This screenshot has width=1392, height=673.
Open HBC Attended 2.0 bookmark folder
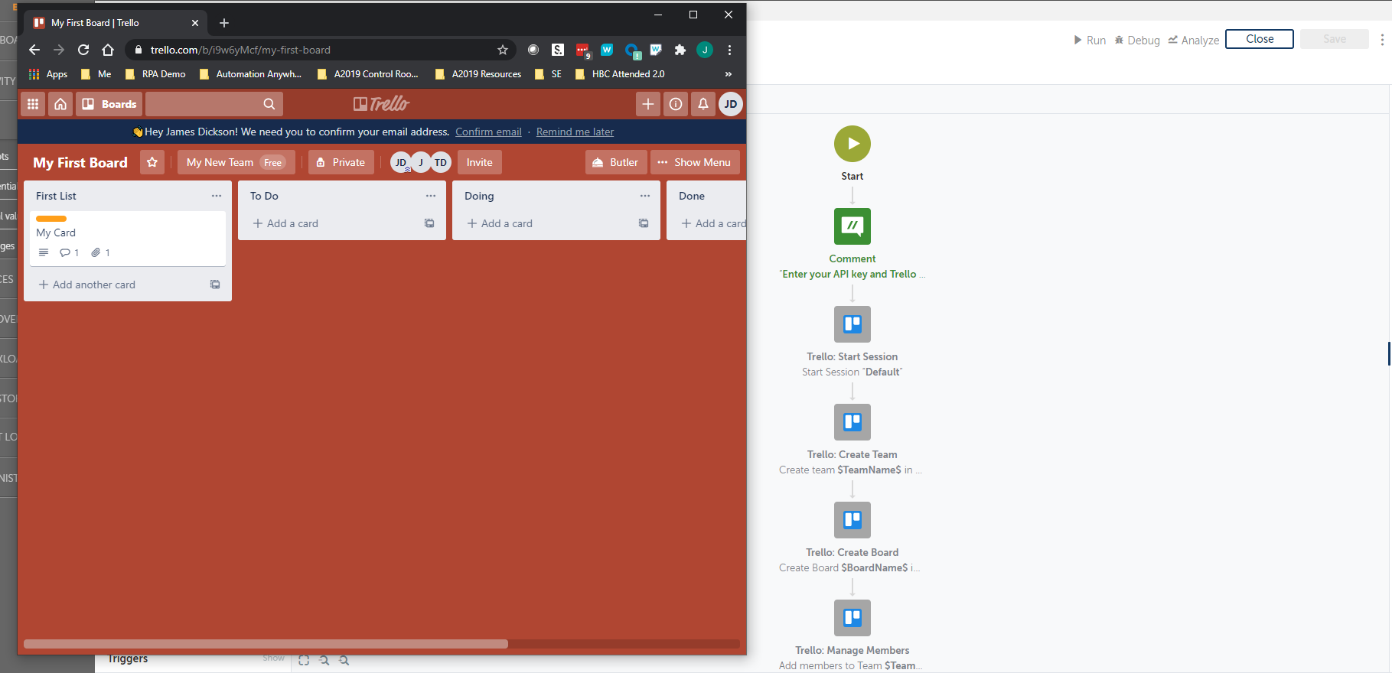(x=620, y=74)
